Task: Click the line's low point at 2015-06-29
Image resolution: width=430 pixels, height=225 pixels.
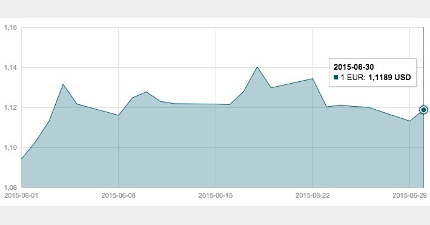Action: tap(409, 121)
